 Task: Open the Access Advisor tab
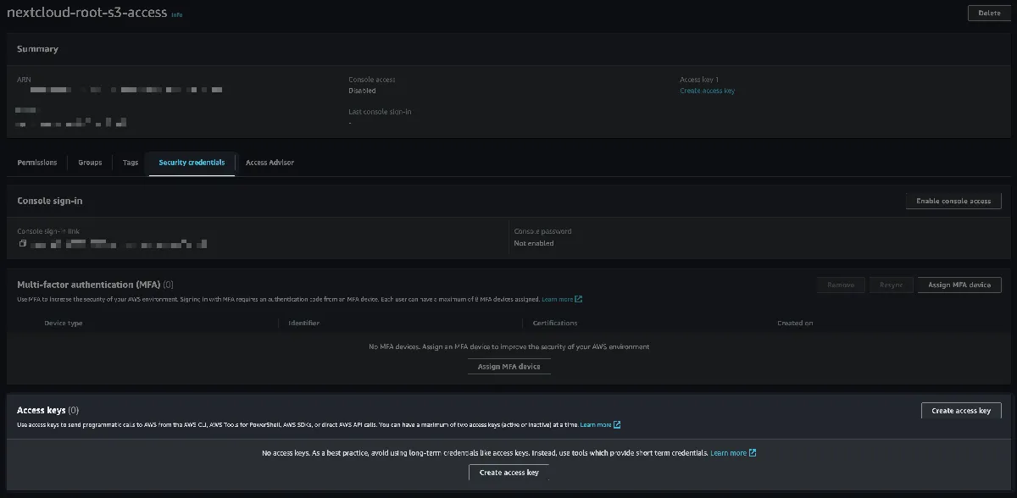(270, 163)
